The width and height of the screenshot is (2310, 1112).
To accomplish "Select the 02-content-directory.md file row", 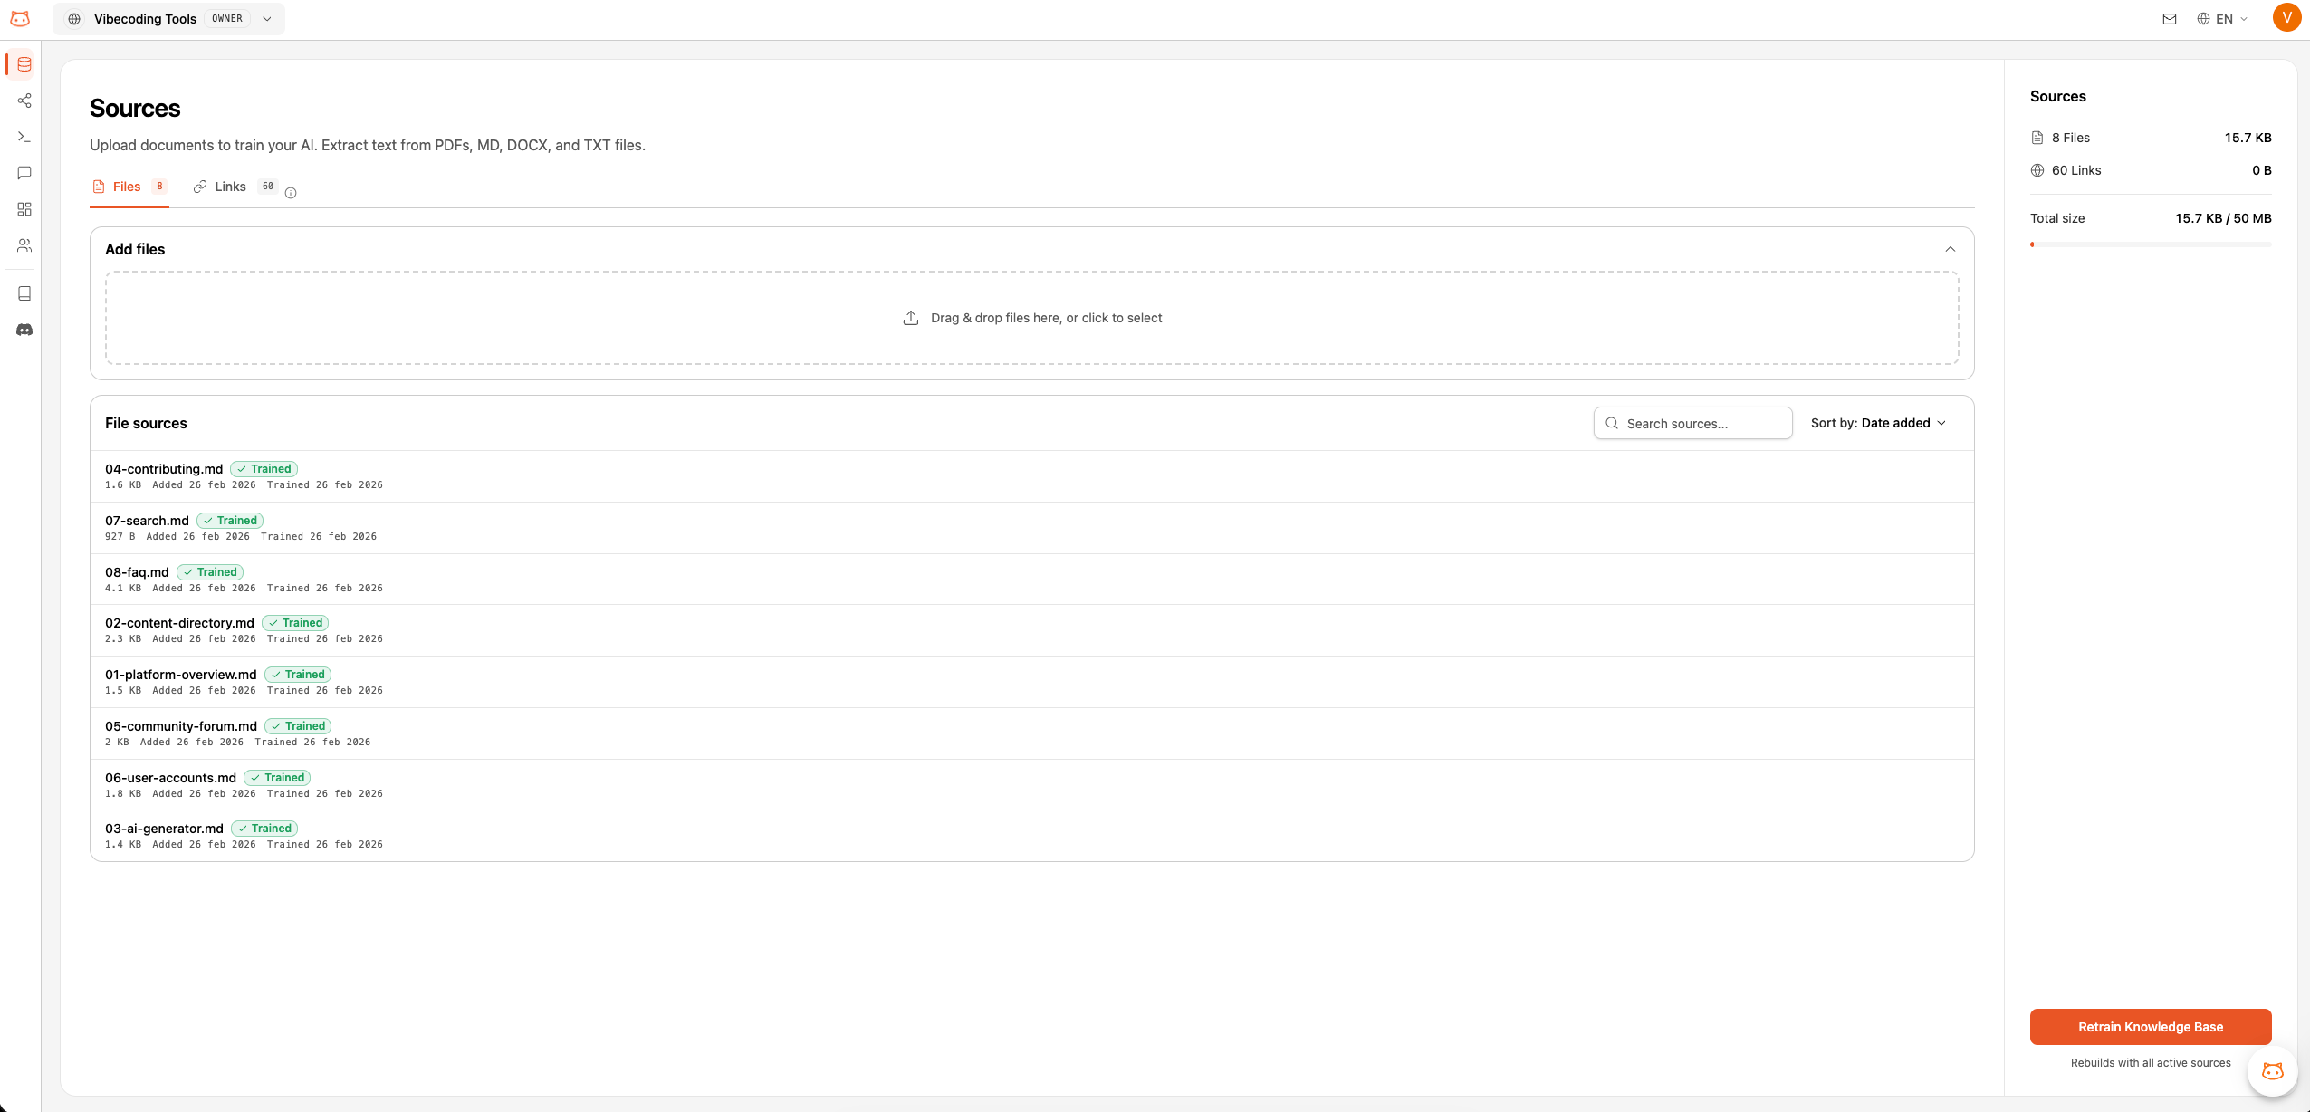I will click(1031, 630).
